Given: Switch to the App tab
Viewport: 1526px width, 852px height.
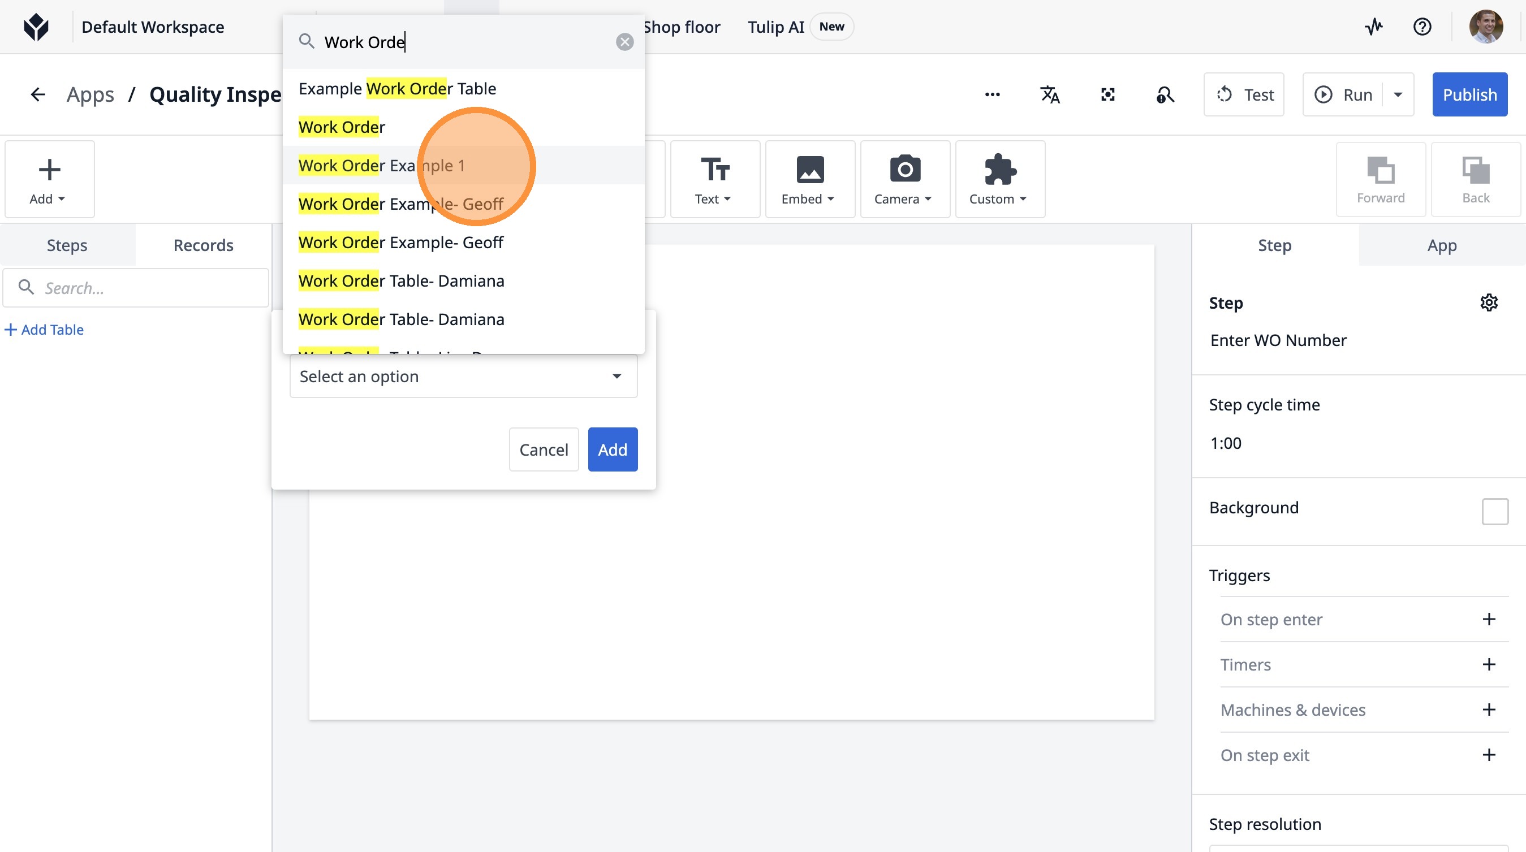Looking at the screenshot, I should [1441, 245].
